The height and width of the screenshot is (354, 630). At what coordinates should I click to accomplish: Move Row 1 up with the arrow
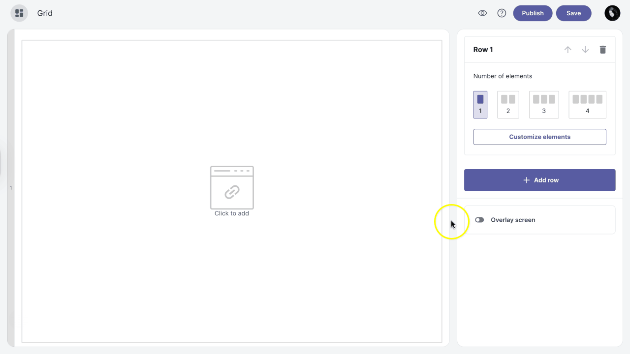coord(567,50)
